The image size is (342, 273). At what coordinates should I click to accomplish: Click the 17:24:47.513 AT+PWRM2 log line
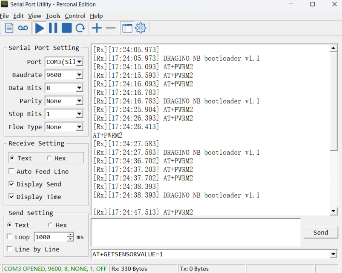[x=143, y=212]
